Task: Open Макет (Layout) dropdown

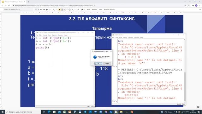Action: click(x=94, y=9)
